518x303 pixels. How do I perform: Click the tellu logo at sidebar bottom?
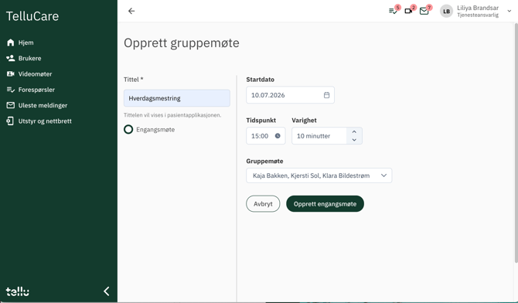18,291
